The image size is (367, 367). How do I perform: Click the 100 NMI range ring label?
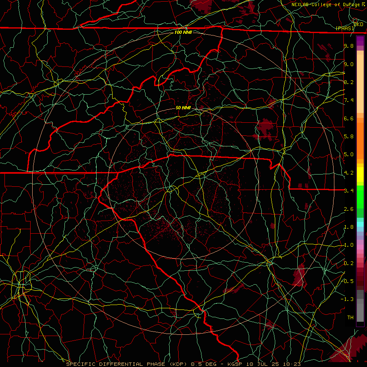pos(183,32)
